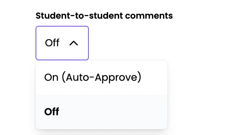225x135 pixels.
Task: Click the caret next to the Off value
Action: tap(74, 43)
